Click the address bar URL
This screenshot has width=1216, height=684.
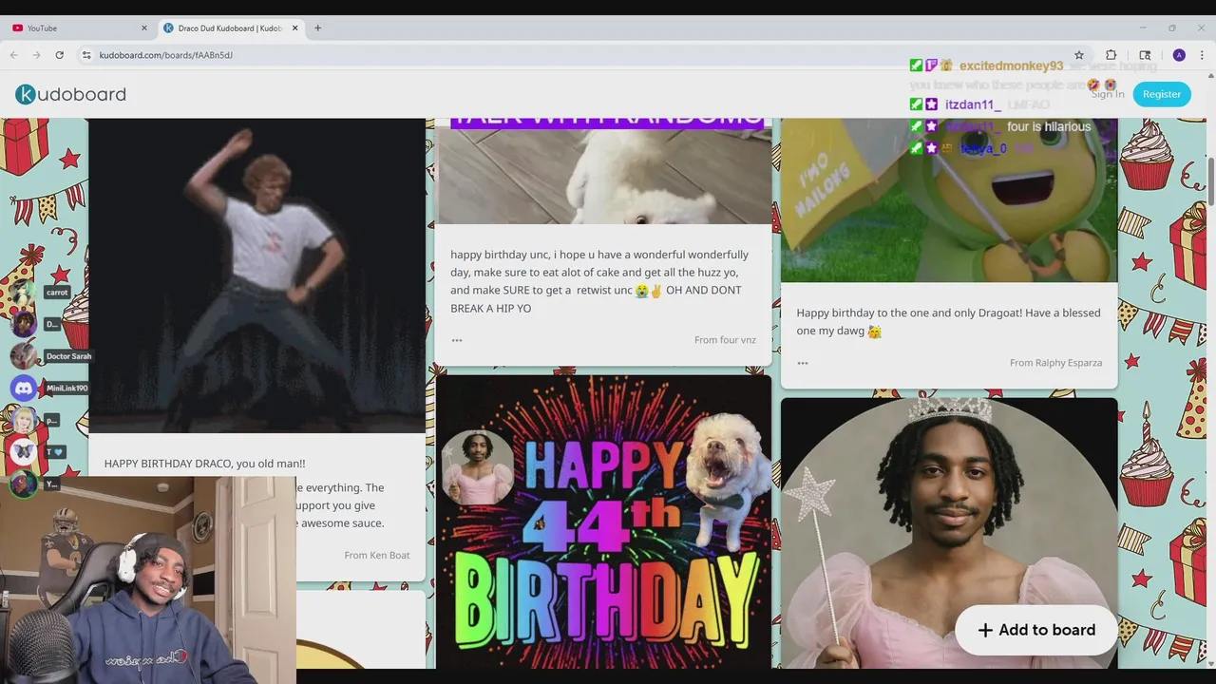166,55
